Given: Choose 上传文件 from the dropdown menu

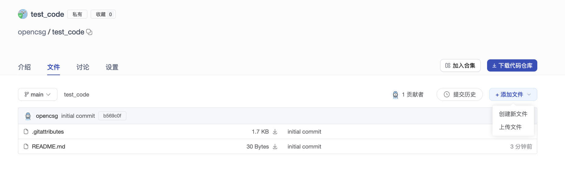Looking at the screenshot, I should [510, 127].
